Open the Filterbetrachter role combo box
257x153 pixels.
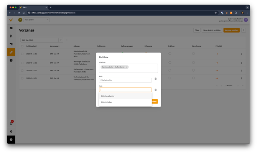tap(125, 80)
